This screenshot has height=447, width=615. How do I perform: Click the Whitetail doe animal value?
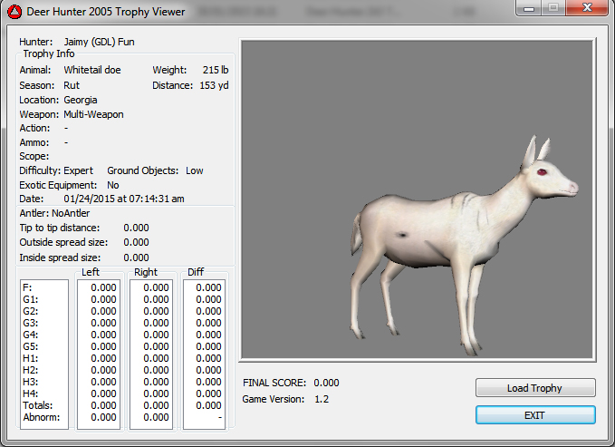tap(91, 70)
